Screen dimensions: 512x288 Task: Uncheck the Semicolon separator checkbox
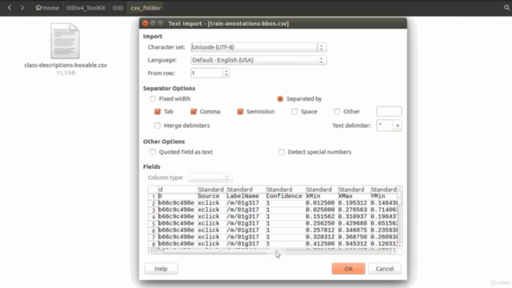coord(240,112)
